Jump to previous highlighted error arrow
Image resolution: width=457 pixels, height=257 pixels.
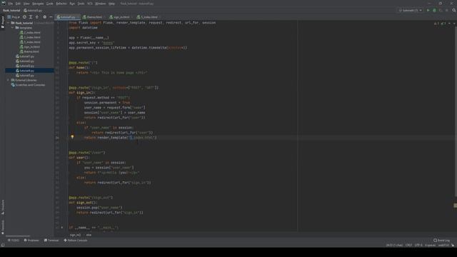coord(449,24)
